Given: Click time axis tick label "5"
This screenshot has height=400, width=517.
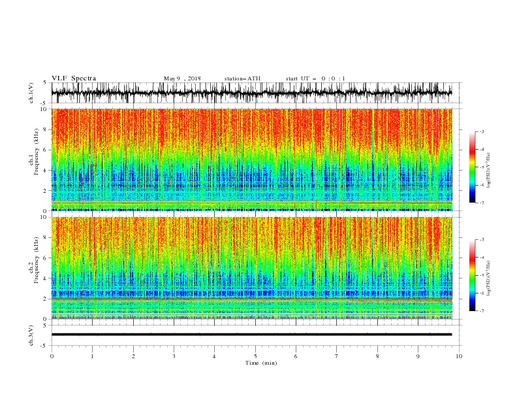Looking at the screenshot, I should [x=255, y=356].
